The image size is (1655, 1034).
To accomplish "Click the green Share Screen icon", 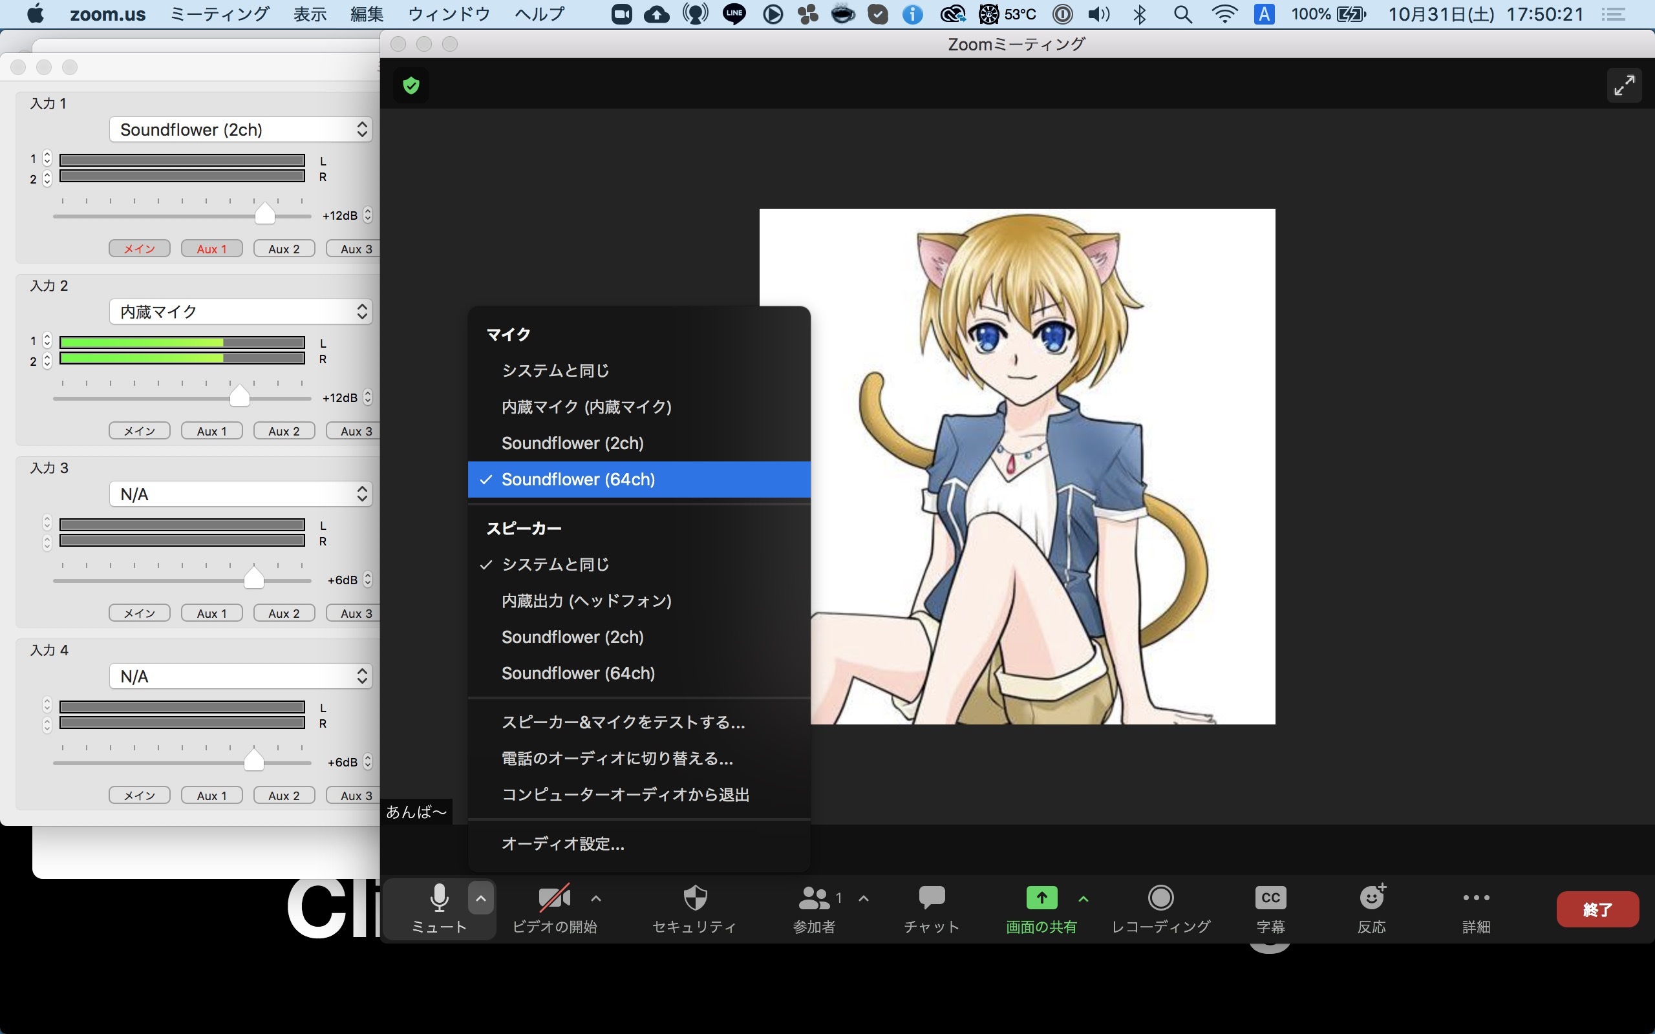I will 1041,898.
